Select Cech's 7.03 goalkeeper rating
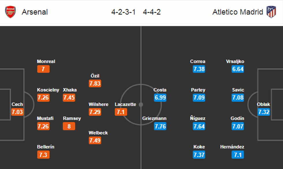This screenshot has width=283, height=169. click(17, 112)
